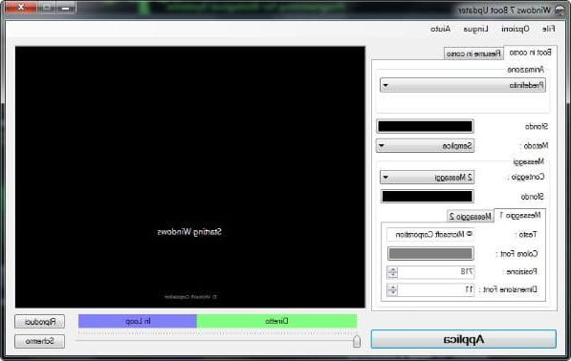571x361 pixels.
Task: Click the green Diretto timeline segment
Action: click(276, 322)
